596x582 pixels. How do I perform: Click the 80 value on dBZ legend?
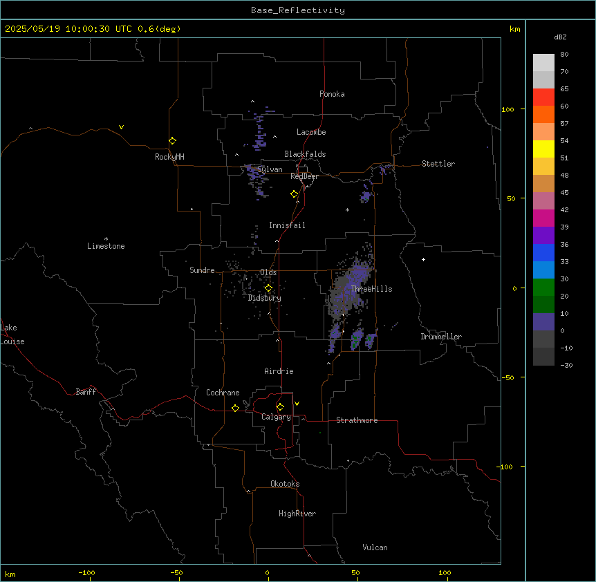click(x=564, y=55)
